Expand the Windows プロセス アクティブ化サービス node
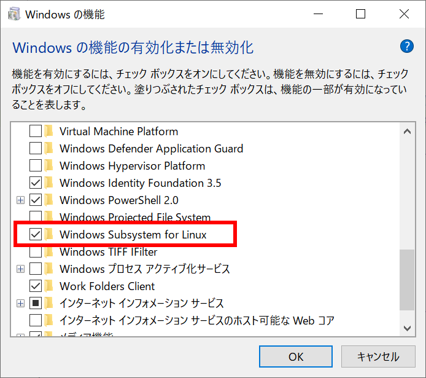The width and height of the screenshot is (426, 378). point(21,269)
